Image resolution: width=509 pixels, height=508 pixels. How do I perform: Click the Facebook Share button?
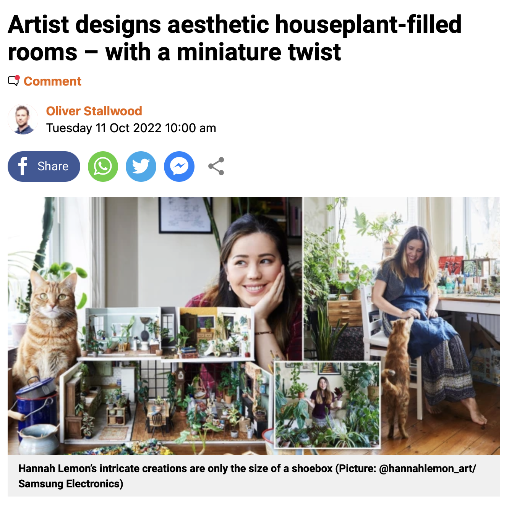coord(44,167)
